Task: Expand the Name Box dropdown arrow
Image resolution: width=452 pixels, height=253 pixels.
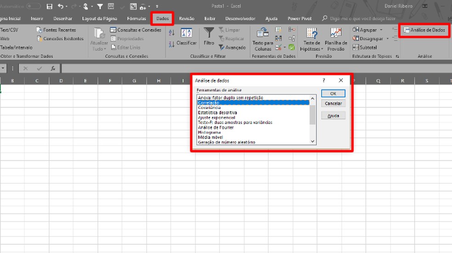Action: [3, 68]
